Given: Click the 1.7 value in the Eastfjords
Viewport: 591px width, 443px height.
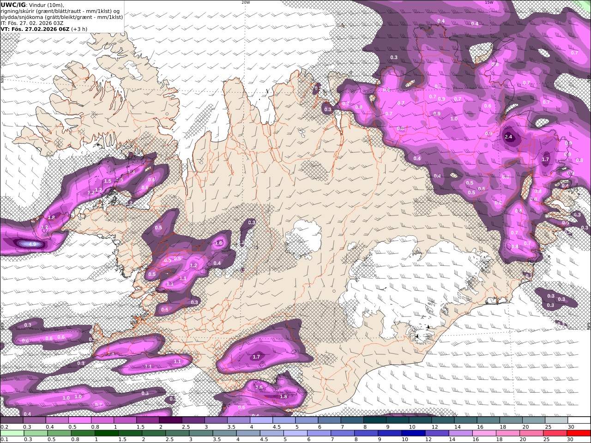Looking at the screenshot, I should pos(545,160).
